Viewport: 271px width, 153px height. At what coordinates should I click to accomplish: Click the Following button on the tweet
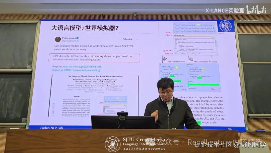[127, 39]
